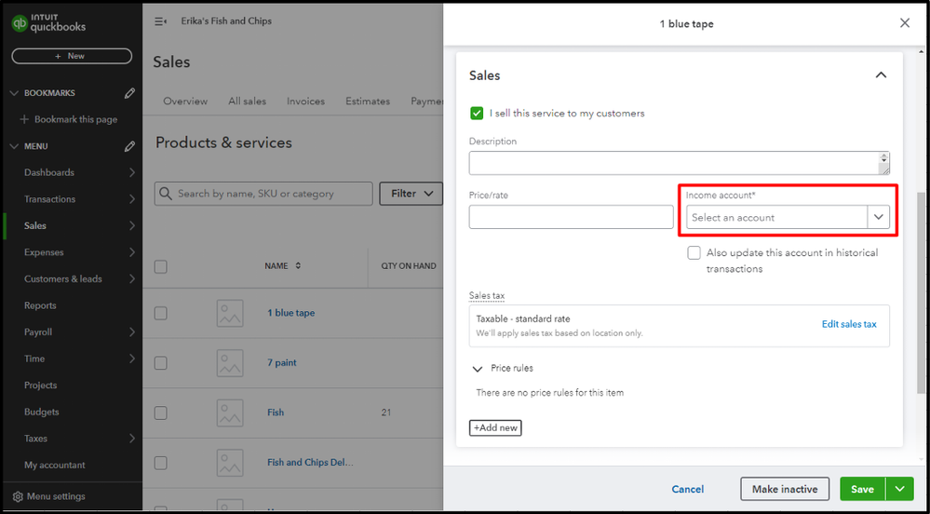Switch to the Invoices tab
This screenshot has height=514, width=930.
(305, 101)
